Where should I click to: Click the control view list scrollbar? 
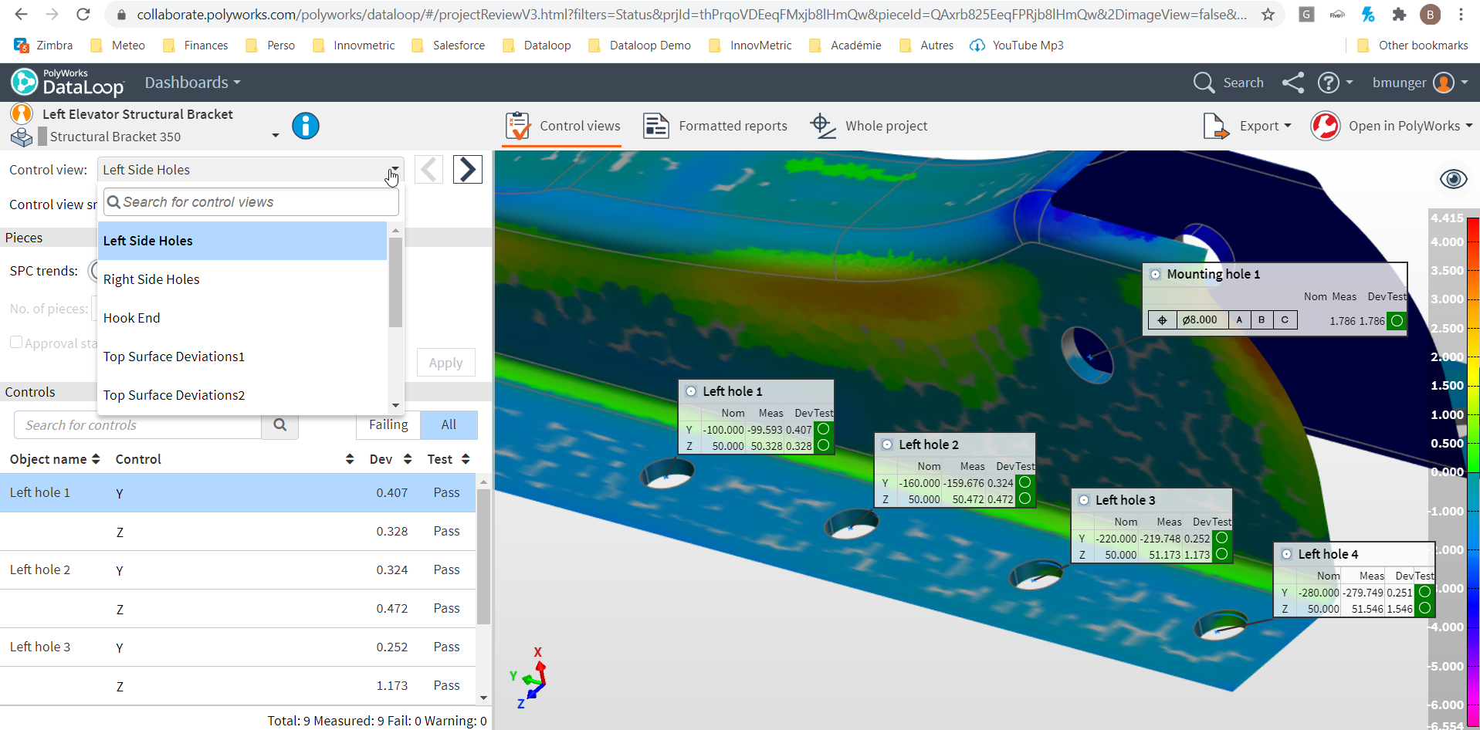click(x=395, y=282)
